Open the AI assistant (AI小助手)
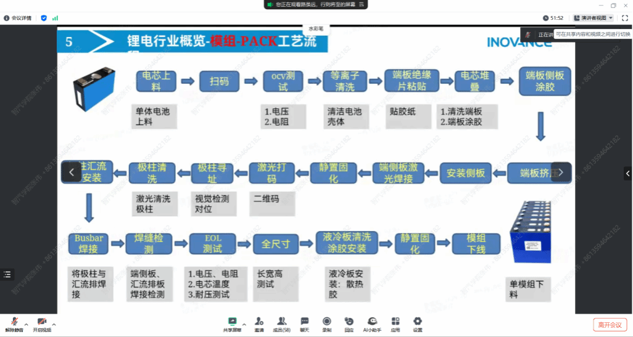 373,324
